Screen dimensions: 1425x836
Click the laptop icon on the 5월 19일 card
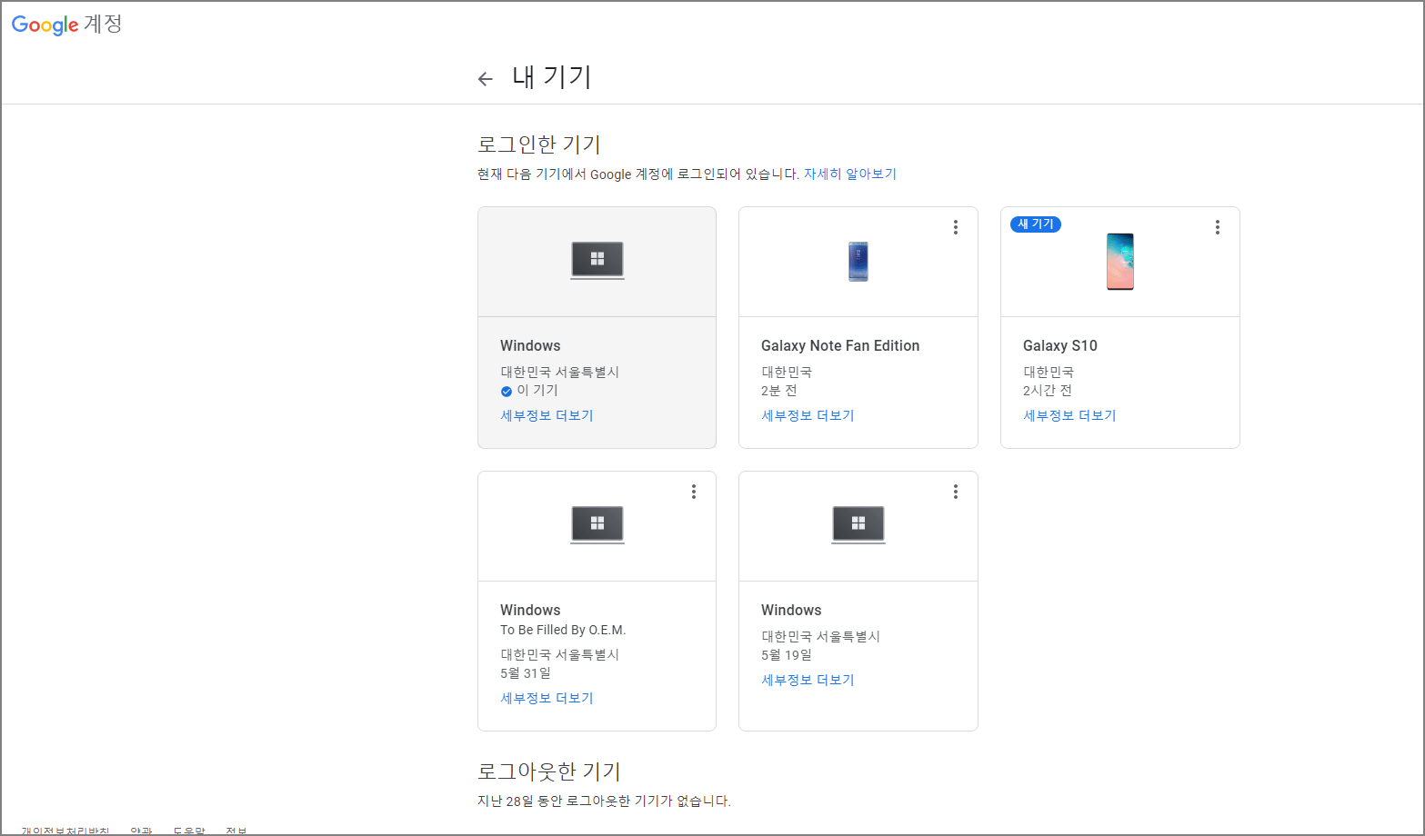click(x=858, y=524)
